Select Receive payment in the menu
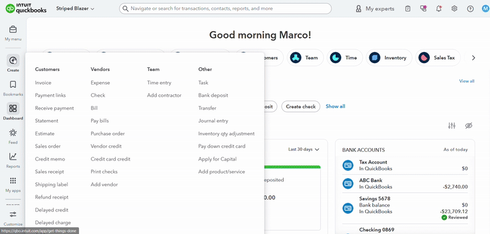The height and width of the screenshot is (234, 490). pyautogui.click(x=55, y=108)
